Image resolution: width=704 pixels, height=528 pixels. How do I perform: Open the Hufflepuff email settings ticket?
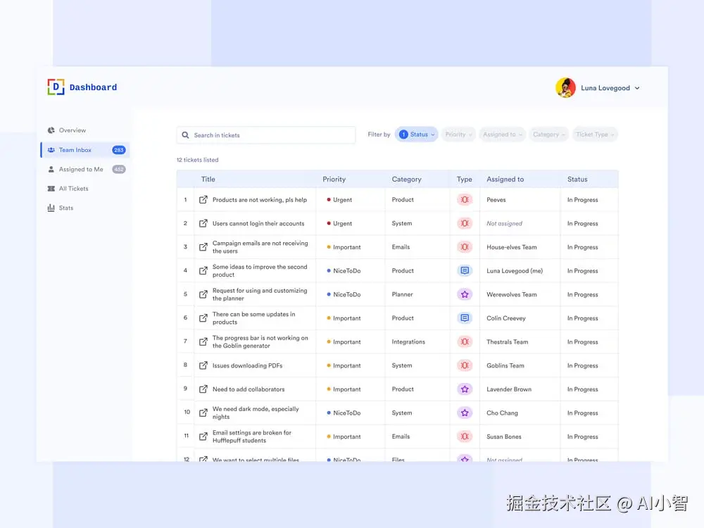(203, 436)
